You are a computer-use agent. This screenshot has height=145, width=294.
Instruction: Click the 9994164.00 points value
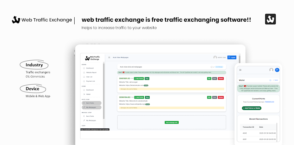click(x=125, y=97)
